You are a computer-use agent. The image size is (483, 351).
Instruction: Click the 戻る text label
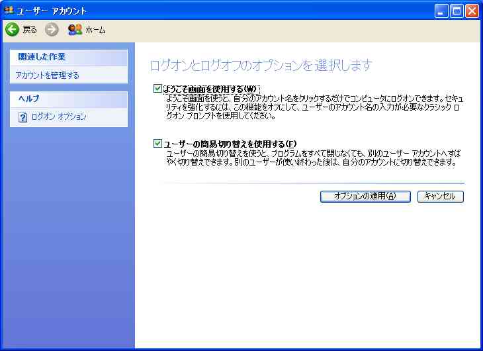30,30
